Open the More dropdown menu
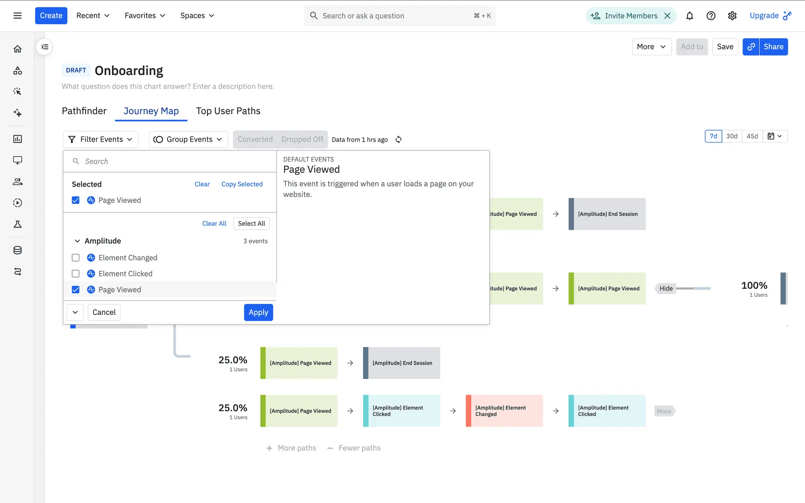The width and height of the screenshot is (805, 503). 651,47
